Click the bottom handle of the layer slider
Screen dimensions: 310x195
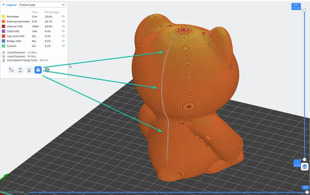point(305,160)
